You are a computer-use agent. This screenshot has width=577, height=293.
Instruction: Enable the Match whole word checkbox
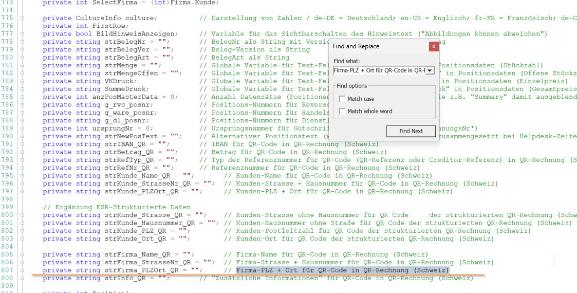343,111
